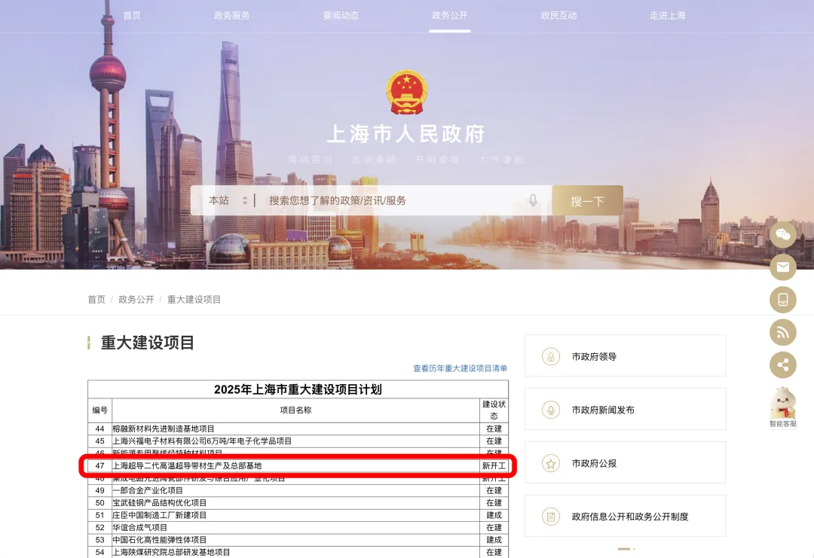
Task: Go to 要闻动态 in navigation
Action: tap(341, 15)
